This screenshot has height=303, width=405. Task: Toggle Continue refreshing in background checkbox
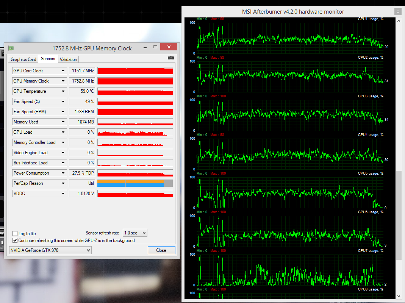(x=15, y=241)
